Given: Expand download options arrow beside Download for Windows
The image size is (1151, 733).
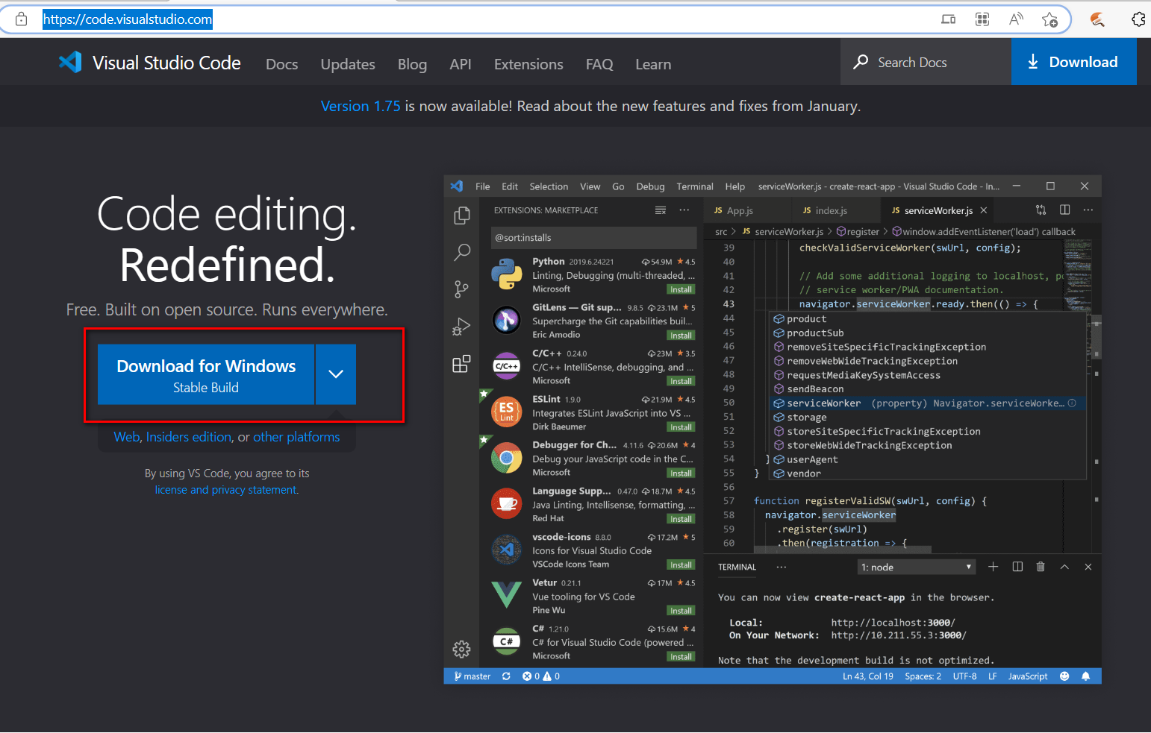Looking at the screenshot, I should [336, 374].
